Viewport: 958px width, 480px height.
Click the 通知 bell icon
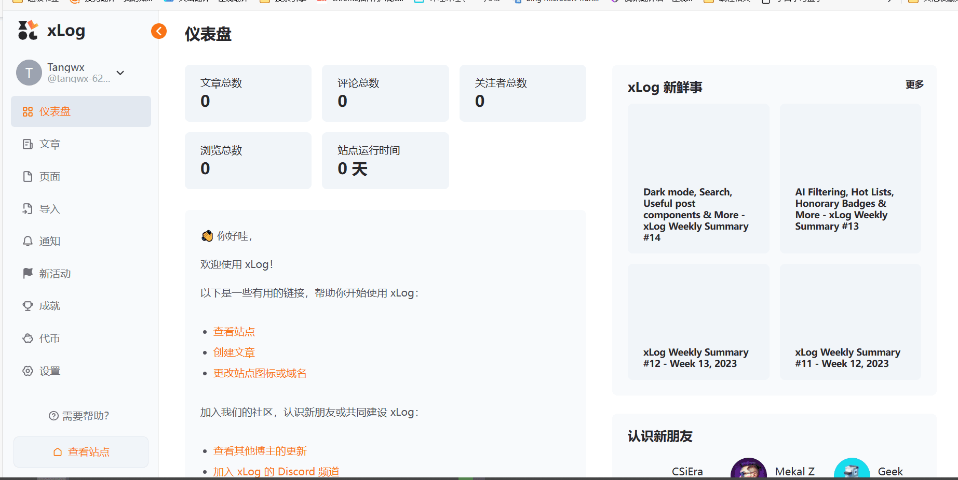click(x=28, y=241)
